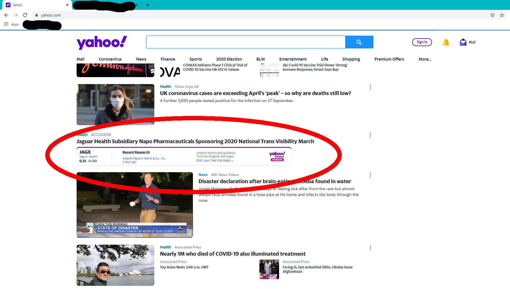Image resolution: width=510 pixels, height=289 pixels.
Task: Open a new browser tab
Action: click(148, 5)
